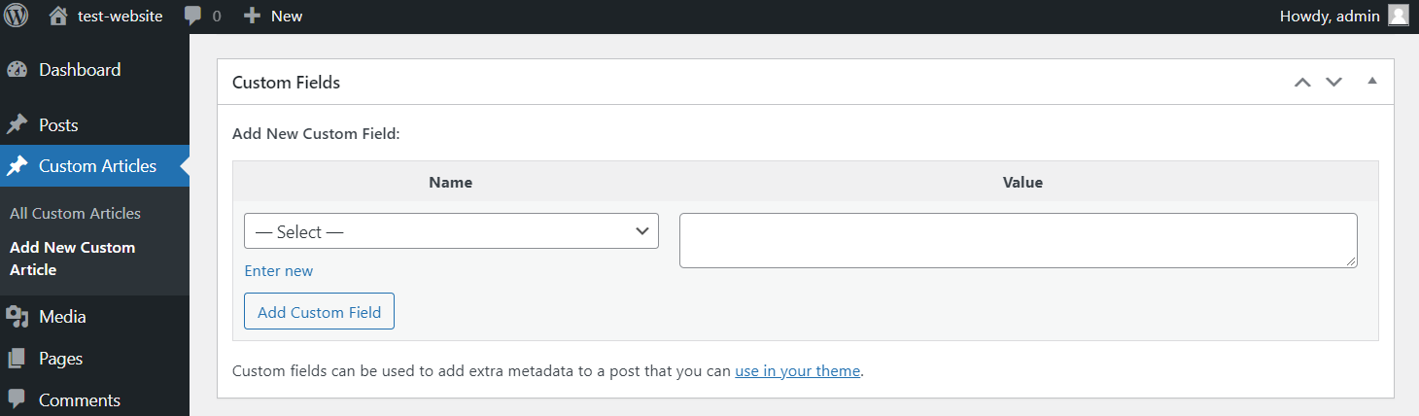Open the use in your theme link
Viewport: 1419px width, 416px height.
(x=797, y=371)
